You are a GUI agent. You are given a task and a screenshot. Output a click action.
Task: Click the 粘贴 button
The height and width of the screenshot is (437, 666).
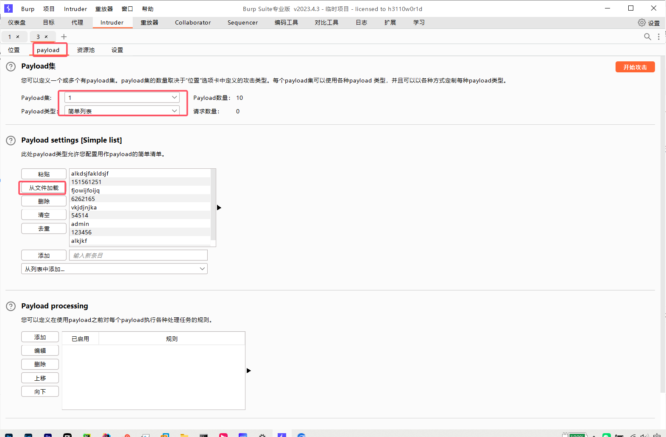pyautogui.click(x=44, y=174)
